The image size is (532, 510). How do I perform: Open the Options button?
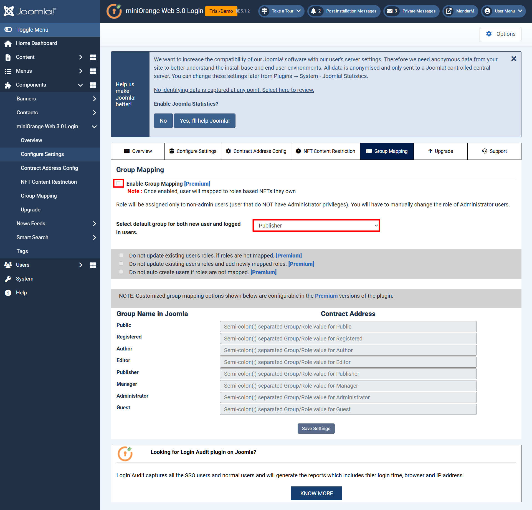click(x=500, y=34)
